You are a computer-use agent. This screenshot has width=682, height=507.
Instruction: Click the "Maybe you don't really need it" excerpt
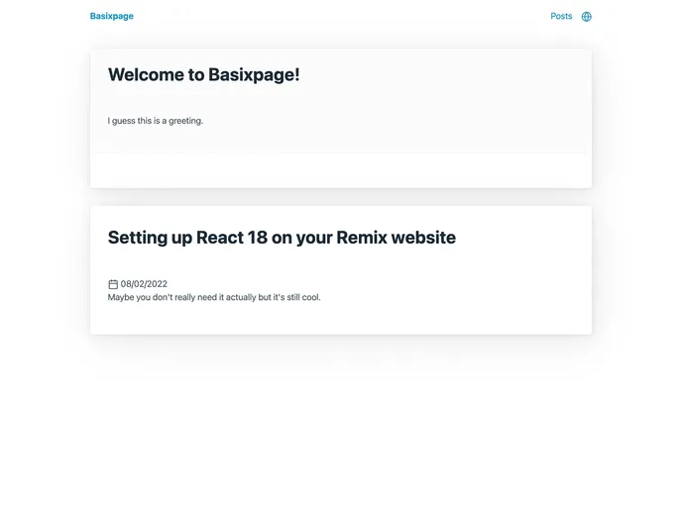pos(214,297)
